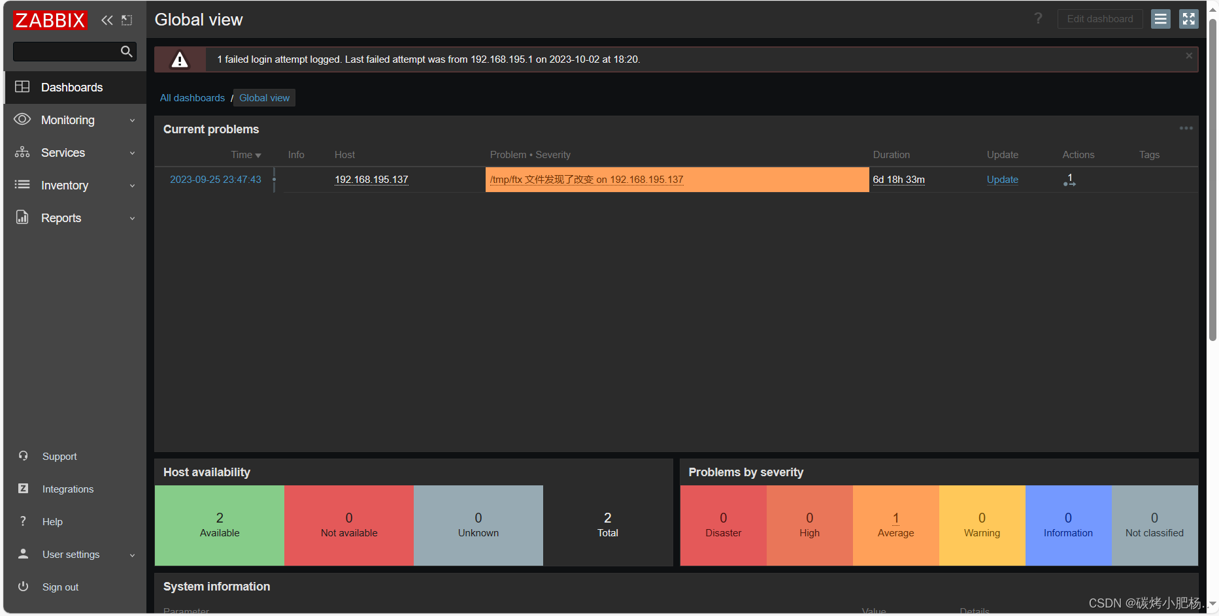Open the Monitoring menu
This screenshot has width=1219, height=616.
click(x=75, y=120)
